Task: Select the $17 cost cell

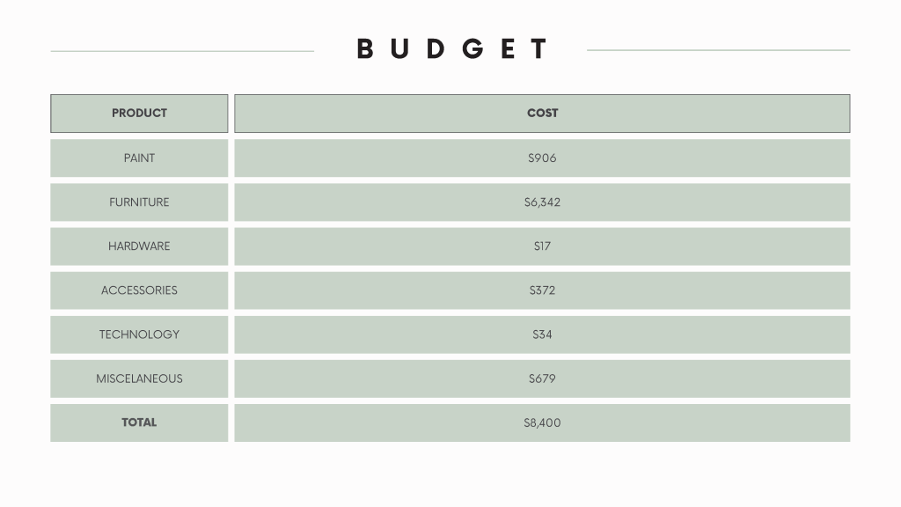Action: pyautogui.click(x=542, y=246)
